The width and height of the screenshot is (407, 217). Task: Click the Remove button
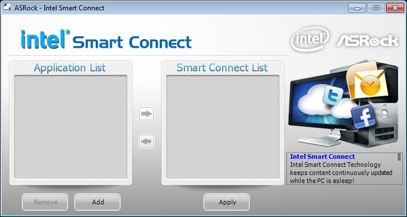point(45,202)
